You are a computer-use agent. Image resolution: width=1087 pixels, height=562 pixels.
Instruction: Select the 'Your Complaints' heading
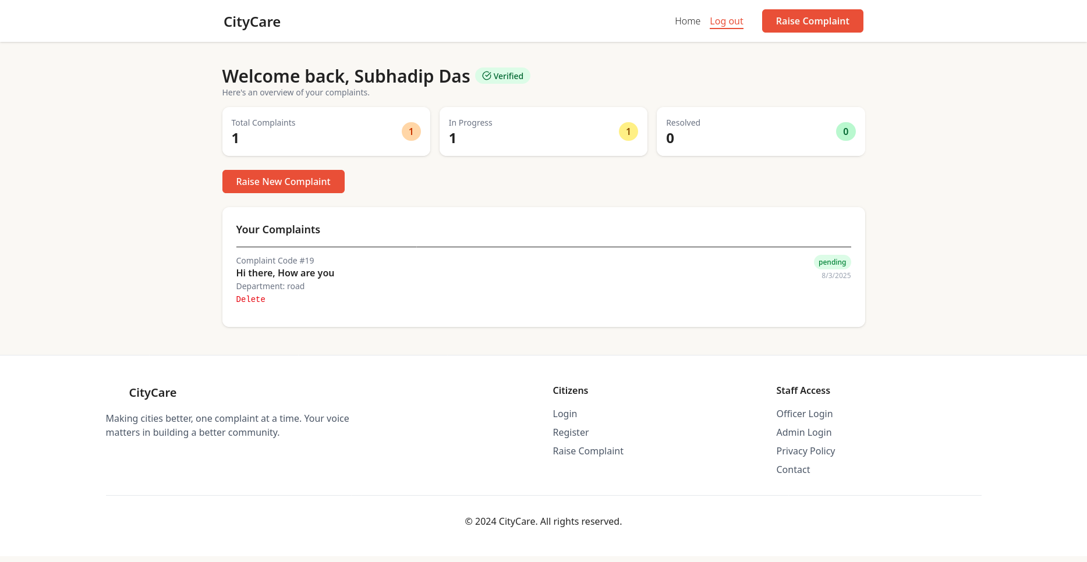[278, 229]
